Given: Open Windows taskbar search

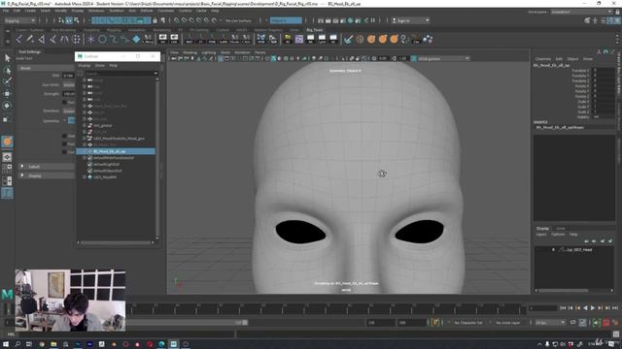Looking at the screenshot, I should (x=17, y=344).
